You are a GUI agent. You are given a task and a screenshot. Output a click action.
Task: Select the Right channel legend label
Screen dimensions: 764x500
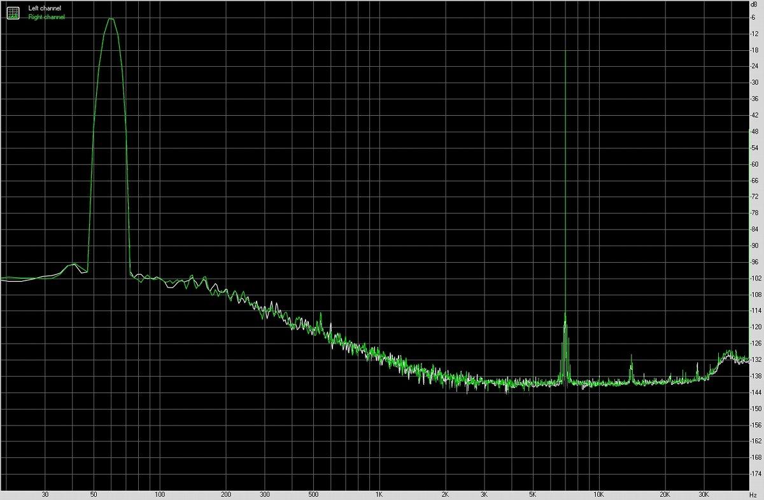coord(46,17)
